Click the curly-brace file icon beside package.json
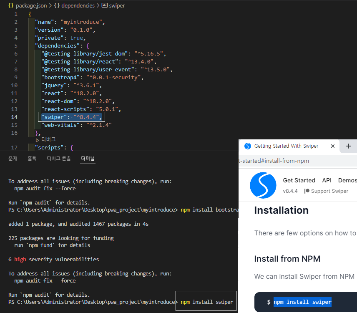 pos(11,5)
